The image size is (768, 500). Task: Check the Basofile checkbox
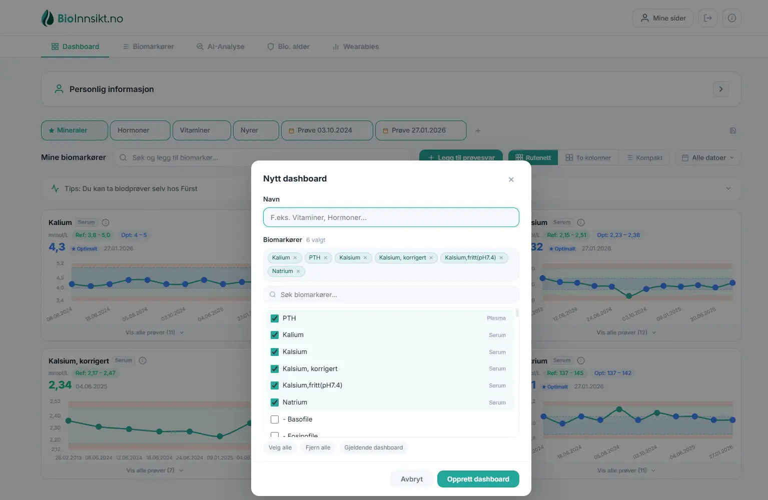(275, 419)
